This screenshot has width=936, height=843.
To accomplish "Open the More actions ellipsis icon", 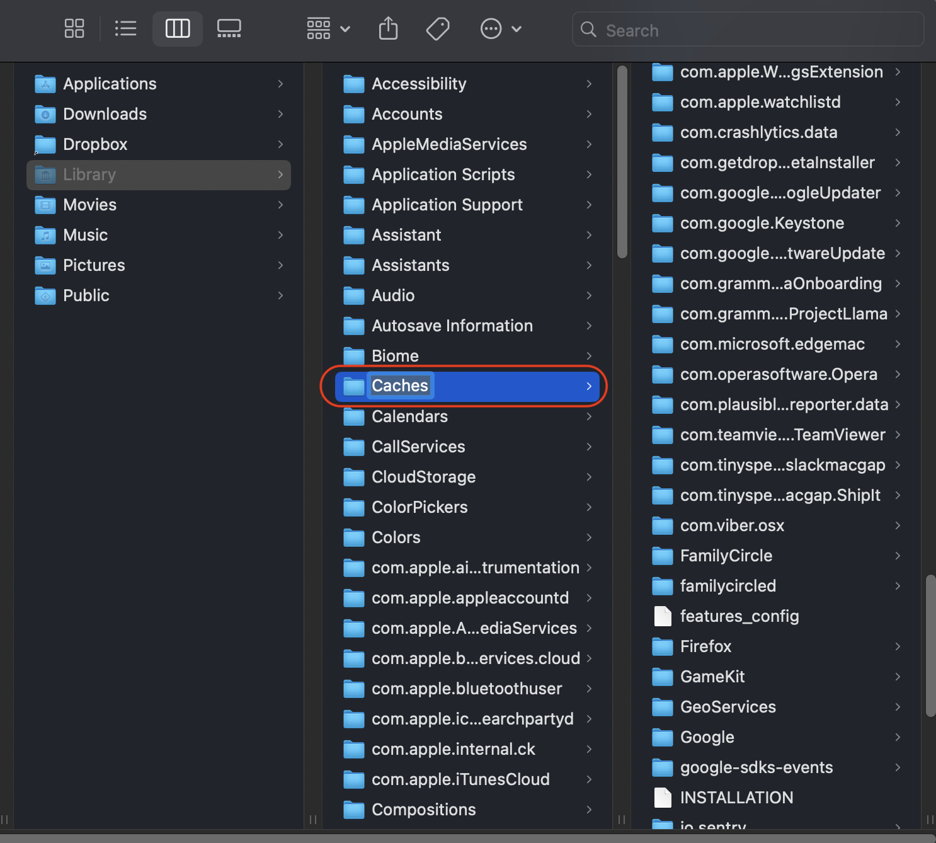I will coord(491,28).
